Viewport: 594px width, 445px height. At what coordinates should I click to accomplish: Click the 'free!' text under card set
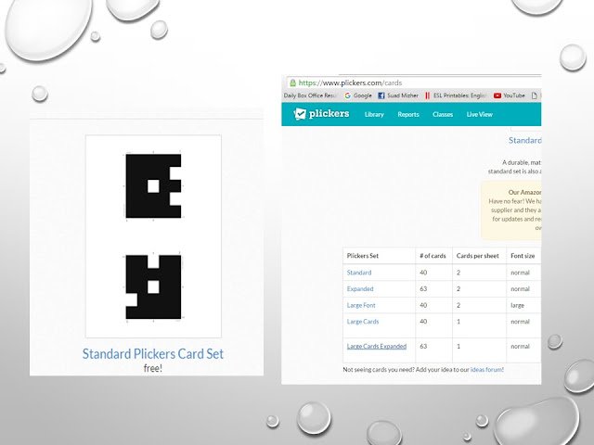click(153, 368)
